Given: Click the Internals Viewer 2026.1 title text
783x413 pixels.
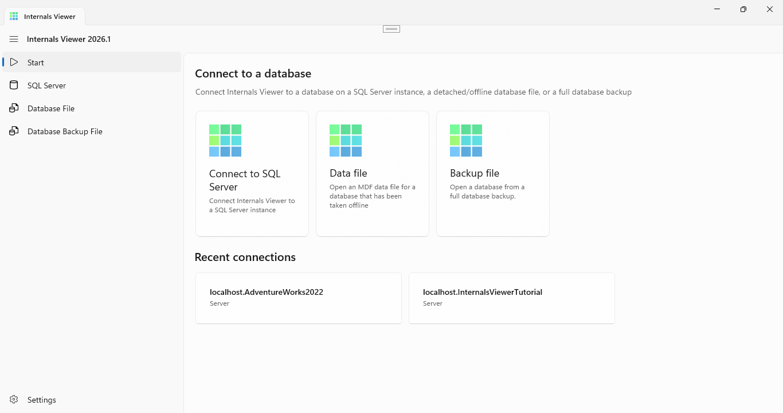Looking at the screenshot, I should tap(69, 39).
